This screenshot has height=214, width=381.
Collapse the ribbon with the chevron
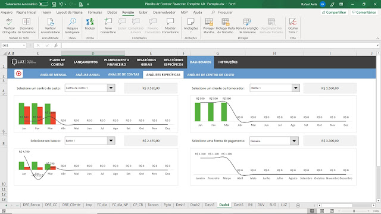(x=377, y=38)
